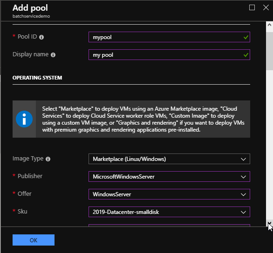
Task: Click the OK button
Action: [x=34, y=240]
